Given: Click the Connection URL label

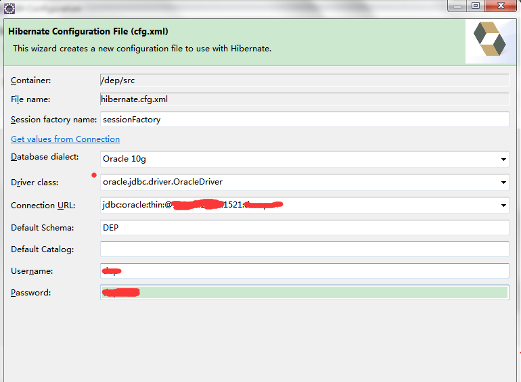Looking at the screenshot, I should tap(43, 206).
